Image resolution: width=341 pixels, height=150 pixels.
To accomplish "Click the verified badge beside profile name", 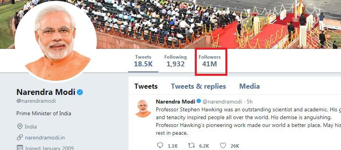I will coord(80,92).
